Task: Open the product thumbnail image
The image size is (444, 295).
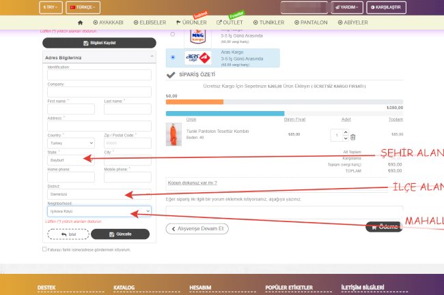Action: coord(174,134)
